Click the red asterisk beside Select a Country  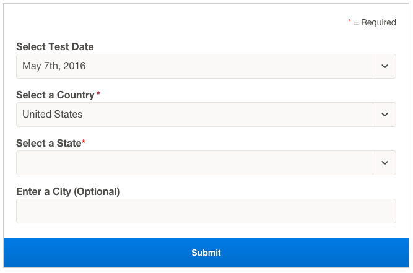(98, 94)
